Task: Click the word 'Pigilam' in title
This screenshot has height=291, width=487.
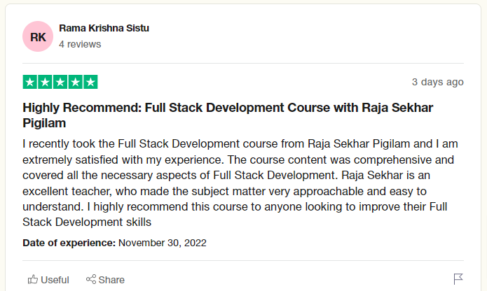Action: pos(44,123)
